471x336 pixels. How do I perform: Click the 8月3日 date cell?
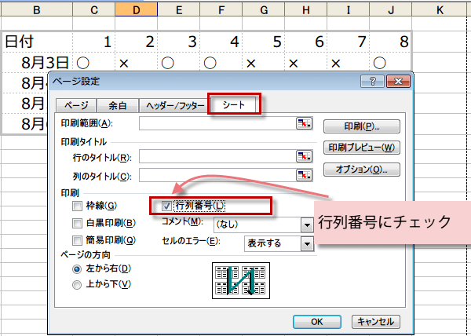37,62
